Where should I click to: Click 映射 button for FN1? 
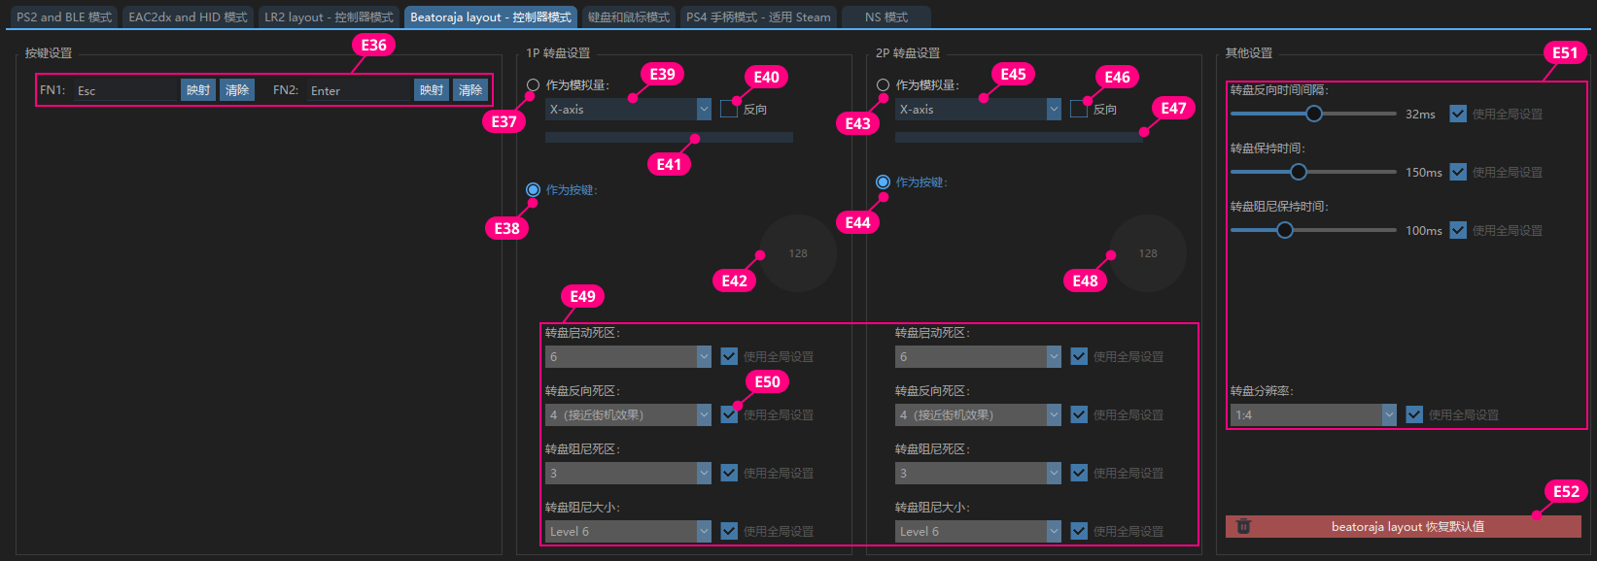tap(198, 90)
